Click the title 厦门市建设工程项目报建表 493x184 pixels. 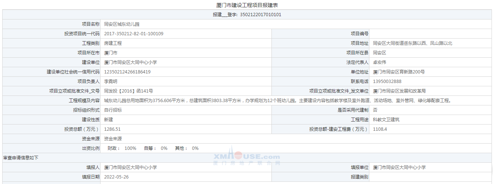pos(246,5)
